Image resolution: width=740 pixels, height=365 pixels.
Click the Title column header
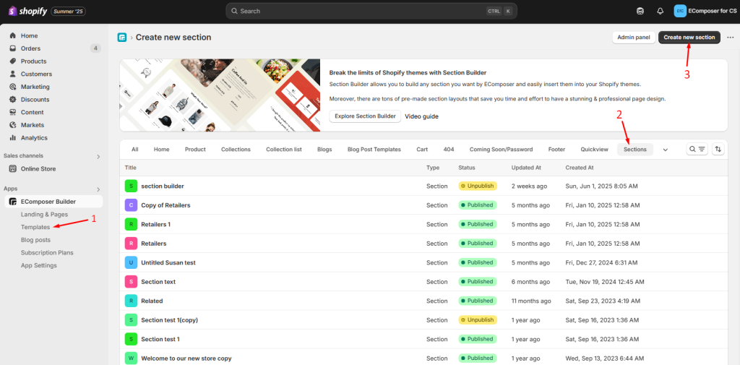click(x=132, y=168)
